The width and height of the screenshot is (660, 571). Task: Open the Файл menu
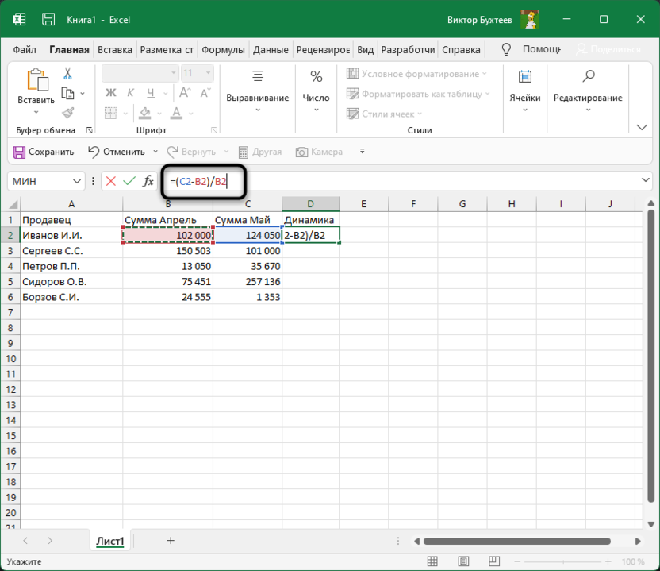(25, 50)
